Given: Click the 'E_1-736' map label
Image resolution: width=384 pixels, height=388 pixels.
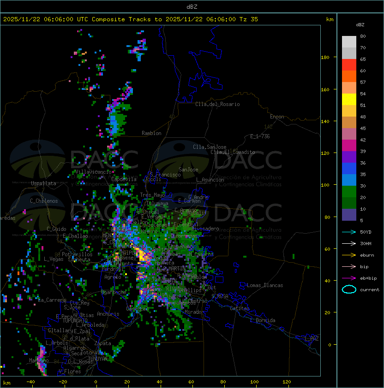Looking at the screenshot, I should tap(260, 136).
